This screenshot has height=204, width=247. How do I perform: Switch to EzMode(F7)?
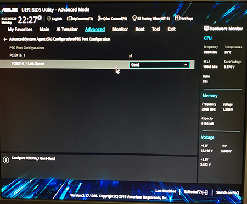(196, 192)
